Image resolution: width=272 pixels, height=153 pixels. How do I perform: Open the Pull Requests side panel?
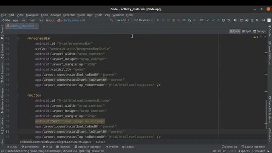pyautogui.click(x=2, y=73)
